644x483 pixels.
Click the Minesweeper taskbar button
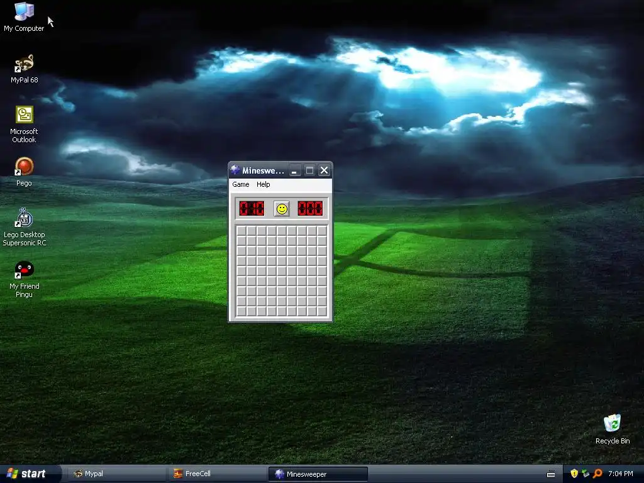(x=318, y=474)
